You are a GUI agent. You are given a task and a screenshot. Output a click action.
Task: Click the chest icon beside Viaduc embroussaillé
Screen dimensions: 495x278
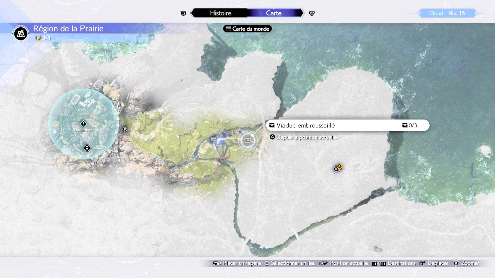272,125
